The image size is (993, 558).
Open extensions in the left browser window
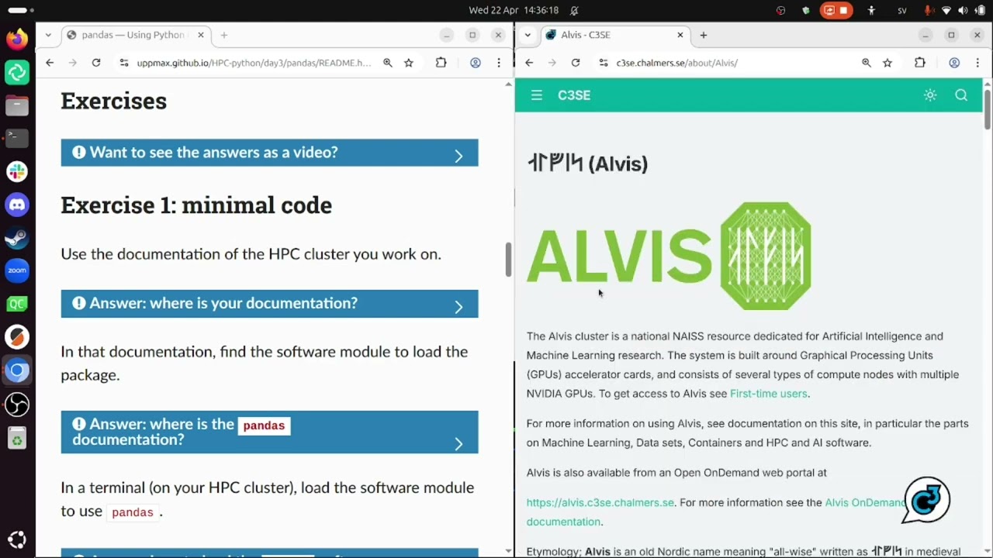tap(441, 63)
